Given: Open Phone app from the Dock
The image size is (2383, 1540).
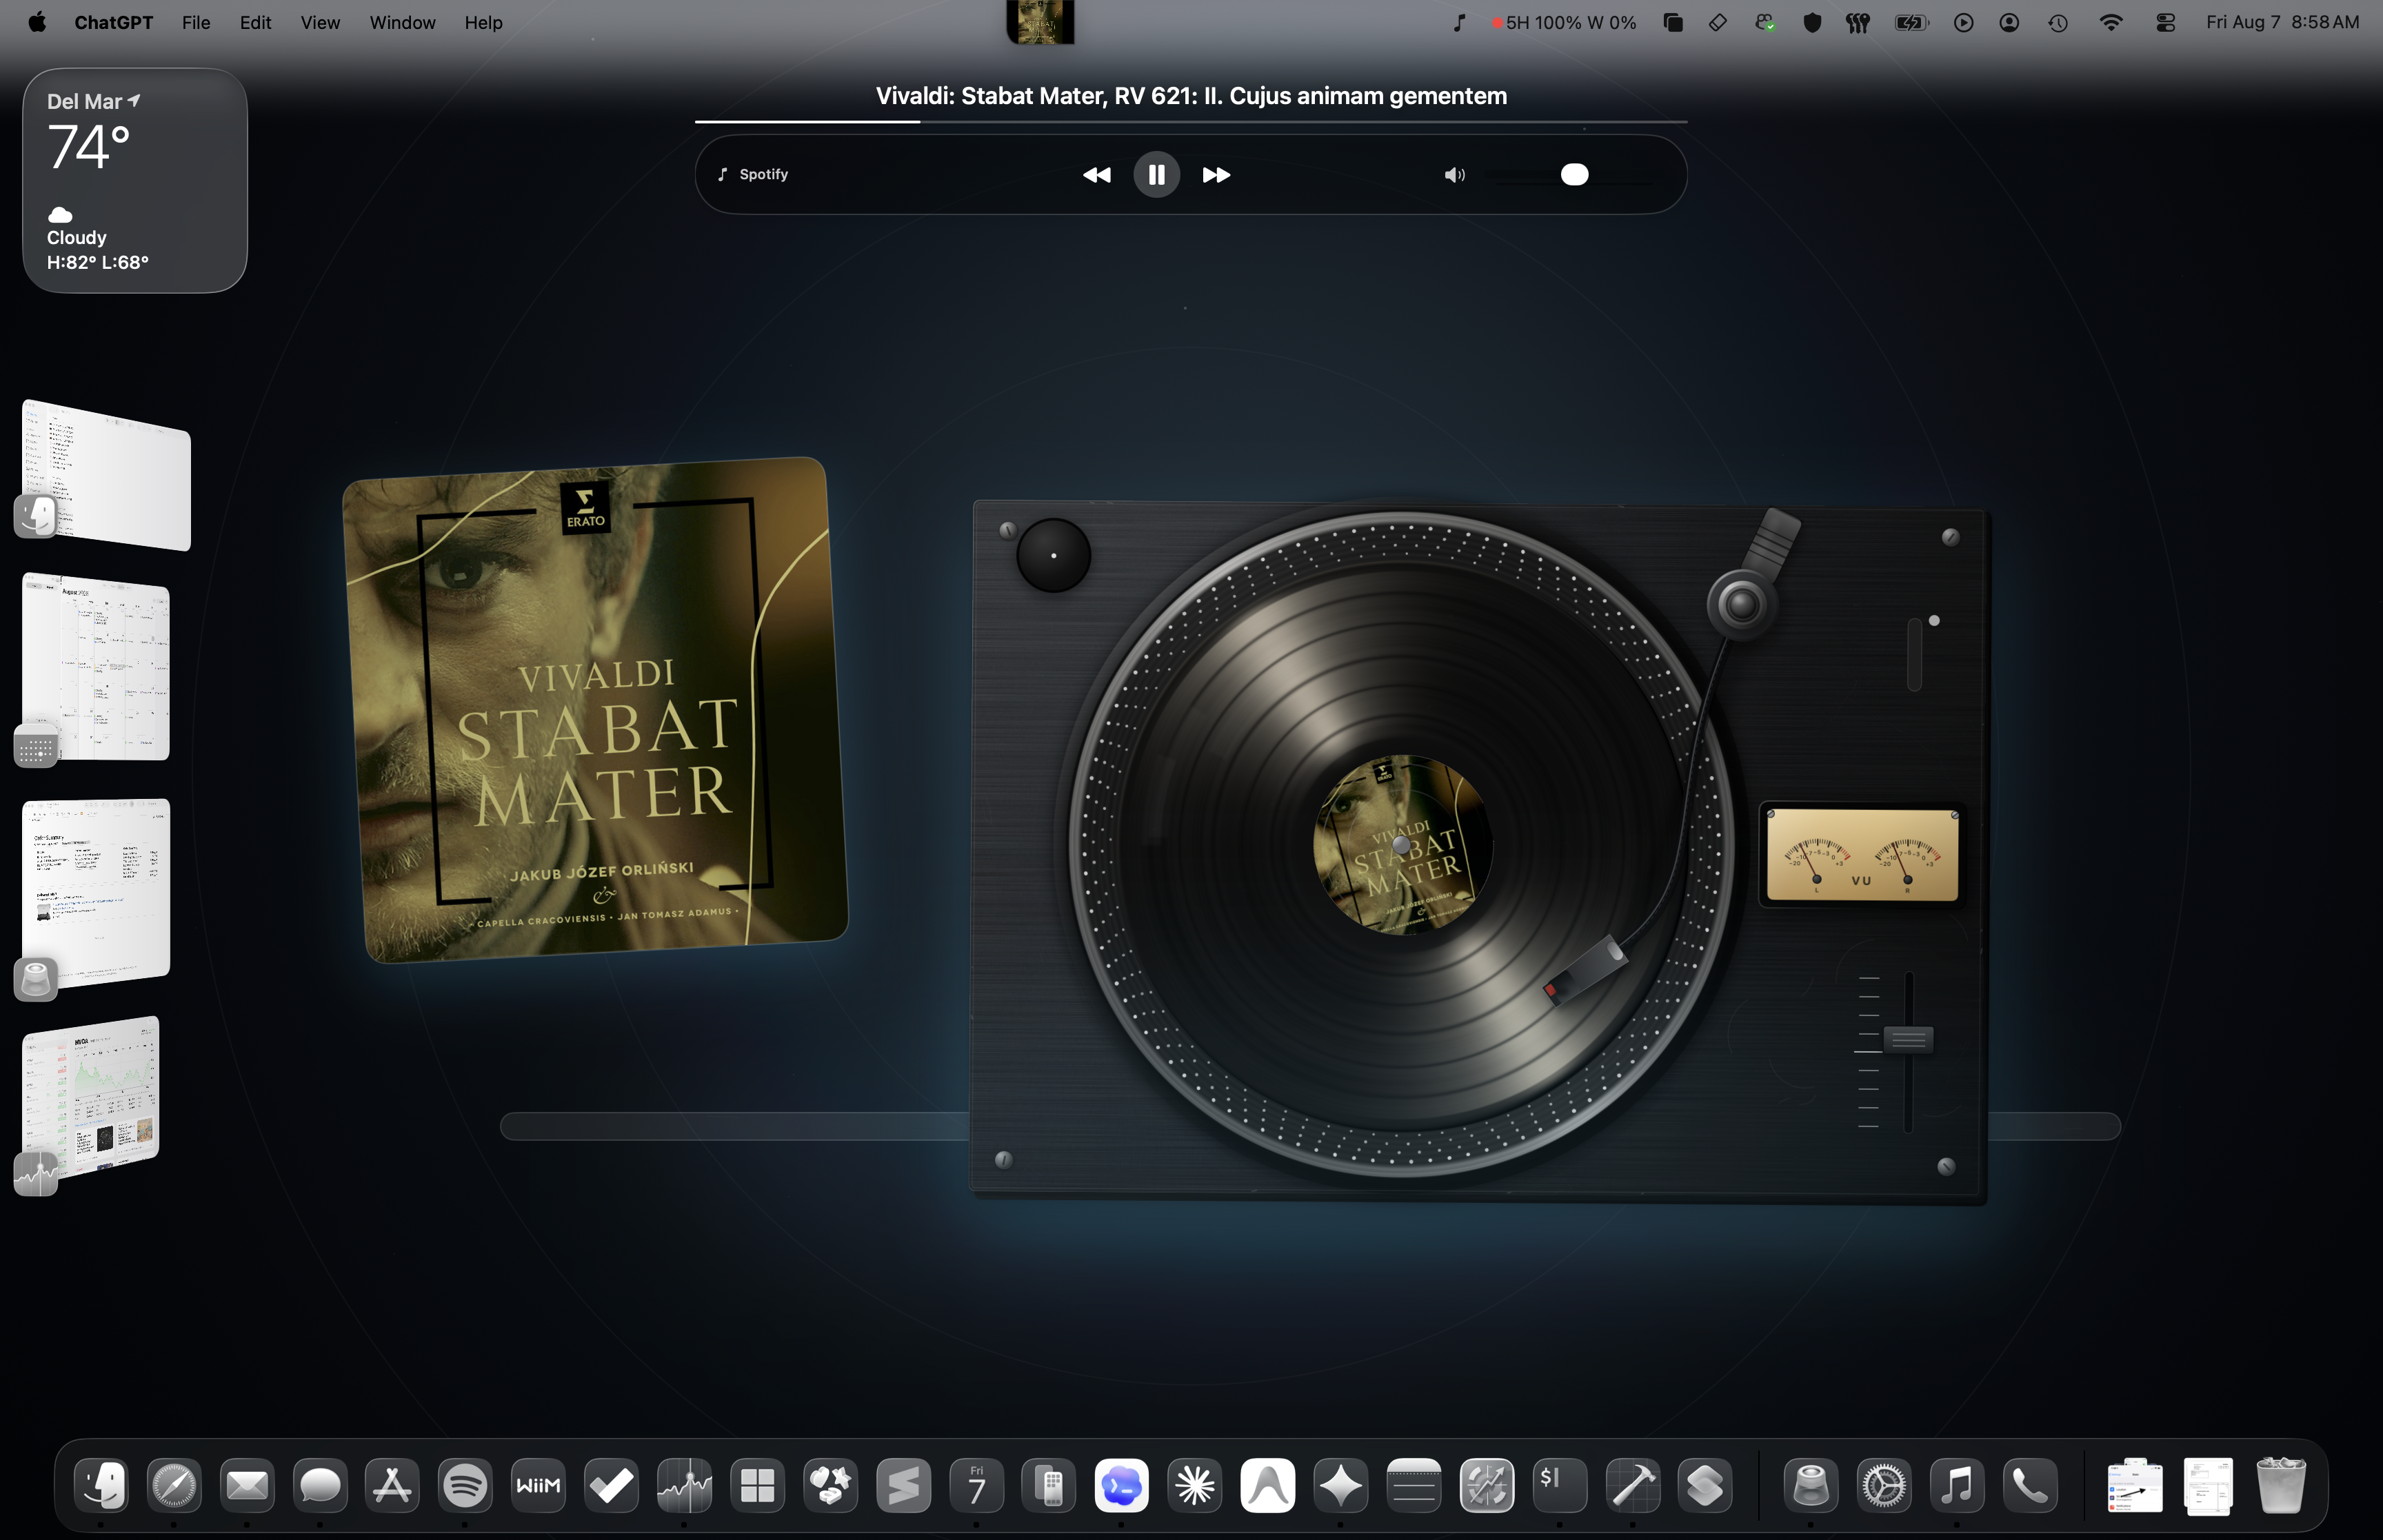Looking at the screenshot, I should click(2030, 1485).
